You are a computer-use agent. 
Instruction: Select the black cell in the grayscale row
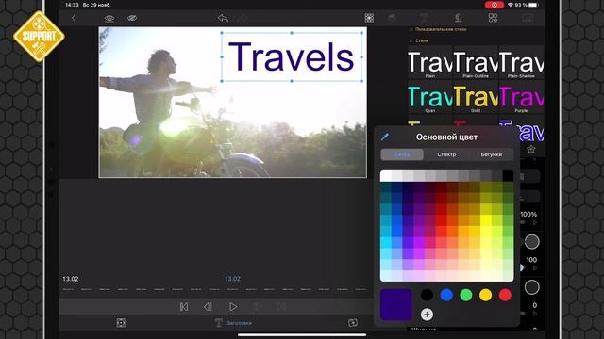point(508,176)
